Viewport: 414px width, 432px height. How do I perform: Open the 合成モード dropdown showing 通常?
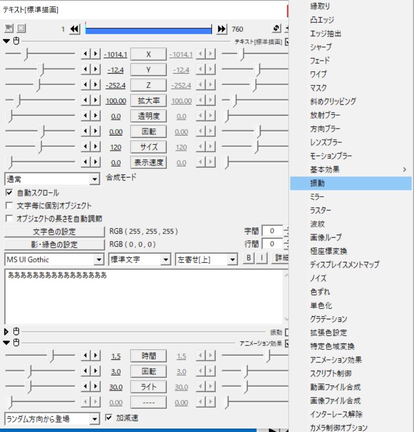[52, 179]
